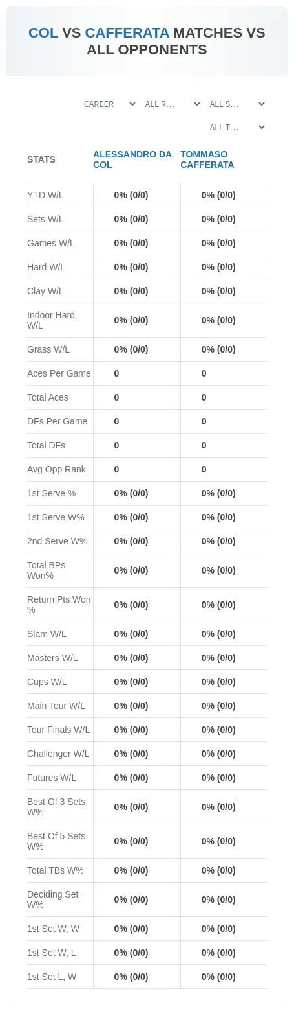Select the Deciding Set W% row label
The width and height of the screenshot is (294, 1011).
click(53, 900)
